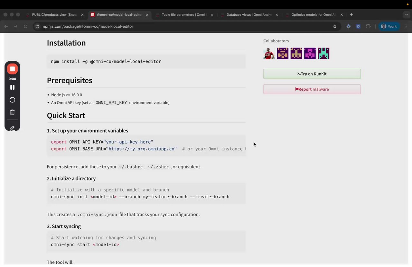Screen dimensions: 412x267
Task: Close the Database views tab
Action: [x=277, y=14]
